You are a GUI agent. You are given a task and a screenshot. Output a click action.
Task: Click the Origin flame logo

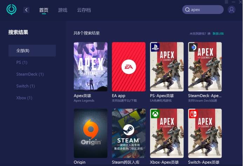[x=91, y=129]
